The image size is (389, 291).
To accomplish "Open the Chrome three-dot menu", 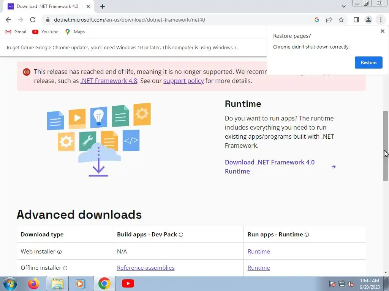I will (381, 20).
